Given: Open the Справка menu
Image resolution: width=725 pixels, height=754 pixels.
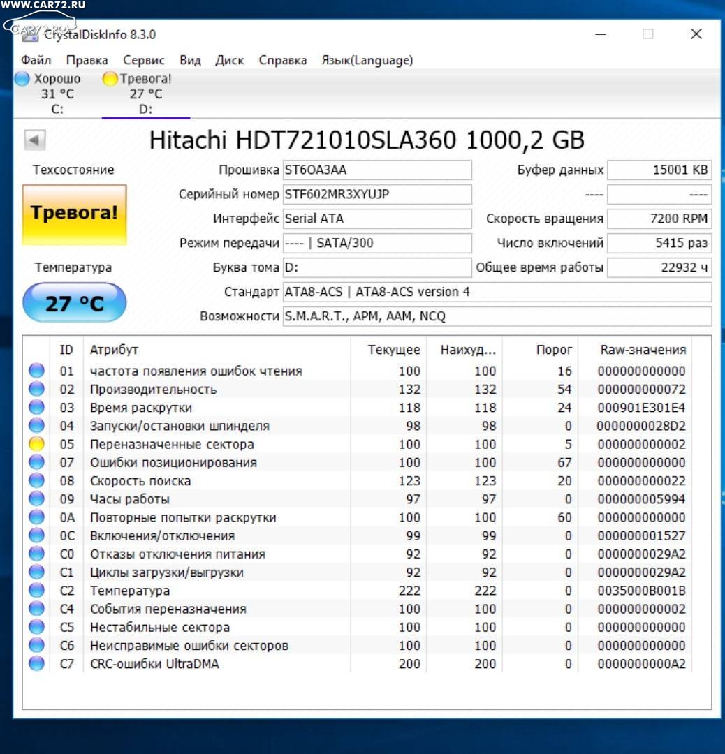Looking at the screenshot, I should point(283,60).
